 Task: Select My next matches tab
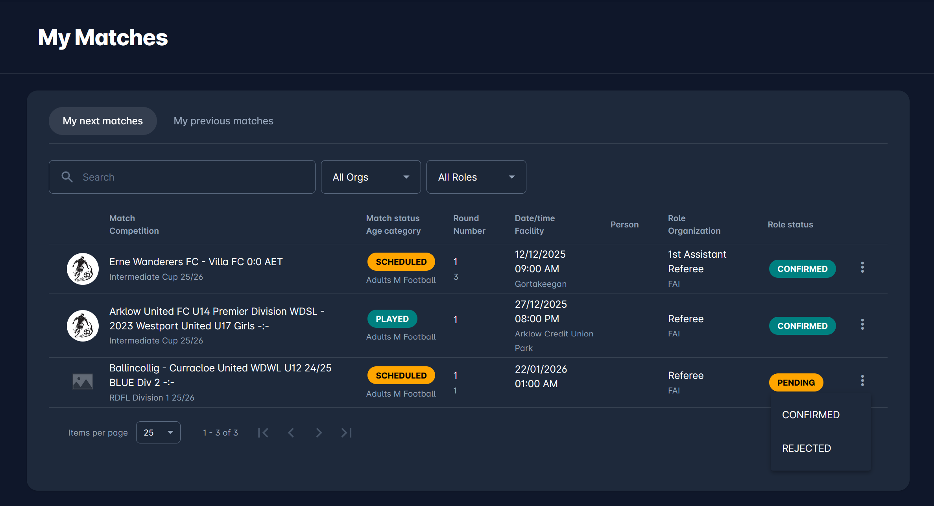coord(103,121)
